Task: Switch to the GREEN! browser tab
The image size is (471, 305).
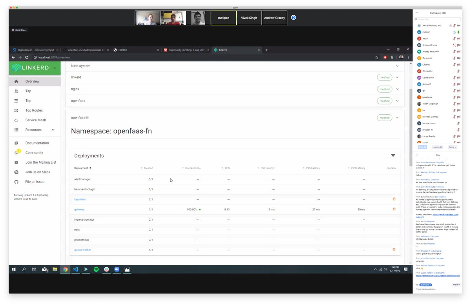Action: point(135,50)
